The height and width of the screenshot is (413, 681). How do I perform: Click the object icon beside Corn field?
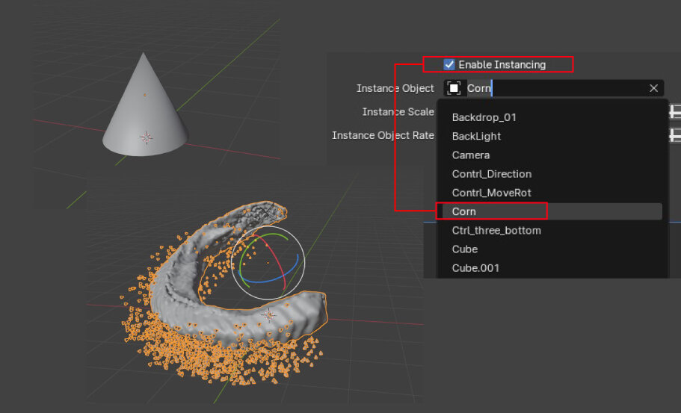point(454,88)
